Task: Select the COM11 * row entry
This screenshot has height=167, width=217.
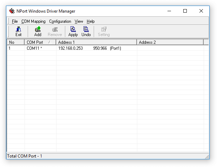Action: click(x=34, y=48)
